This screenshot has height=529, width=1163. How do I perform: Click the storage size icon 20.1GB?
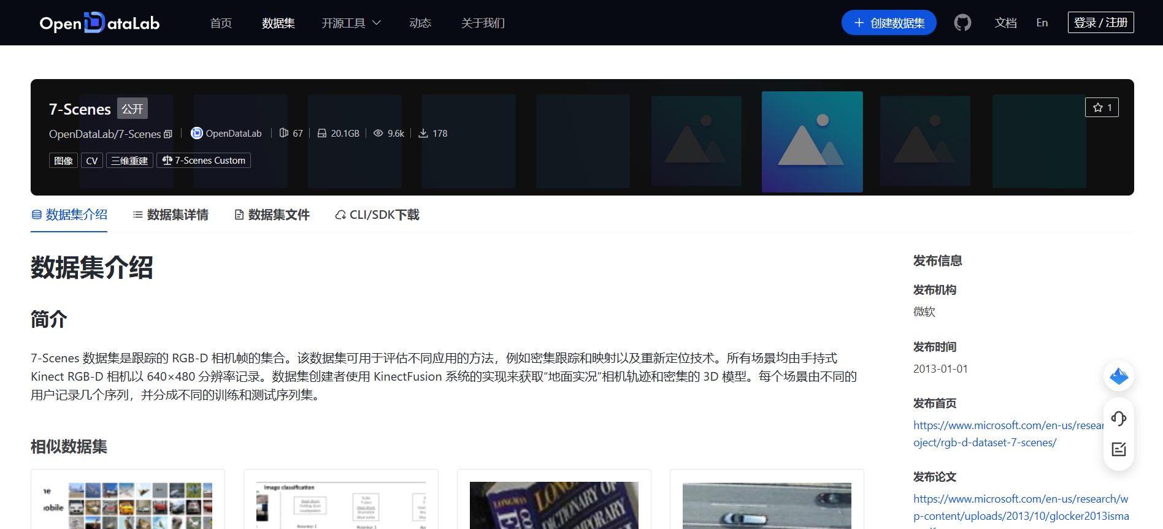click(322, 133)
